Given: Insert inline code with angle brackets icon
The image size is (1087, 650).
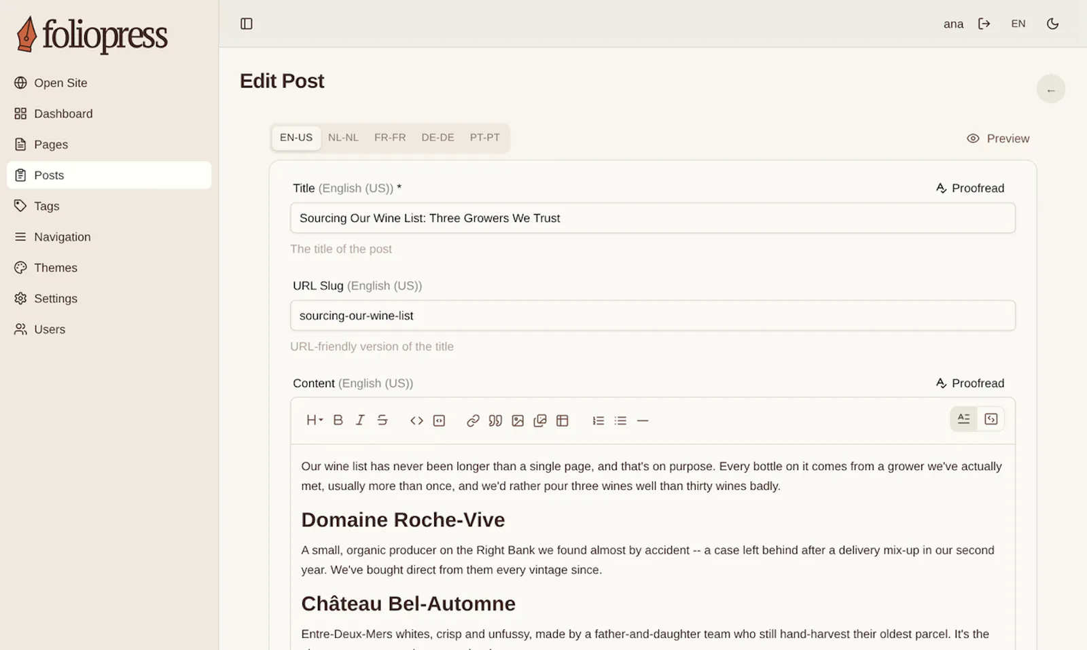Looking at the screenshot, I should [x=416, y=420].
